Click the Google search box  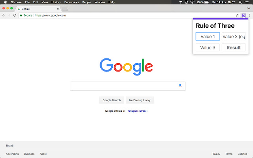tap(128, 86)
